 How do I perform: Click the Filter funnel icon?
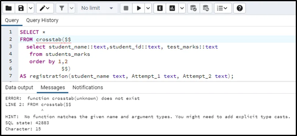[x=62, y=8]
